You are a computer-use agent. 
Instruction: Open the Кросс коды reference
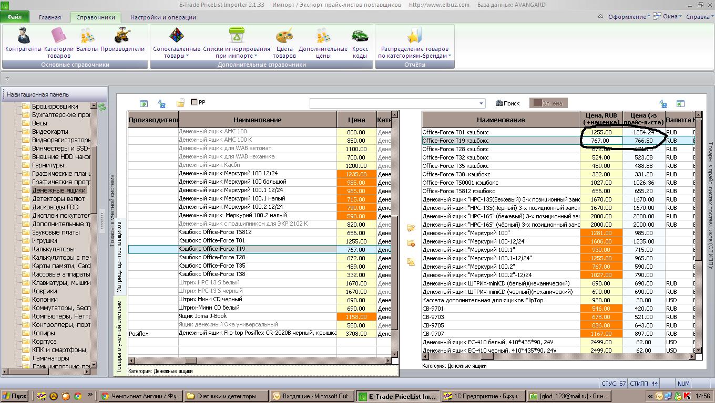coord(360,43)
